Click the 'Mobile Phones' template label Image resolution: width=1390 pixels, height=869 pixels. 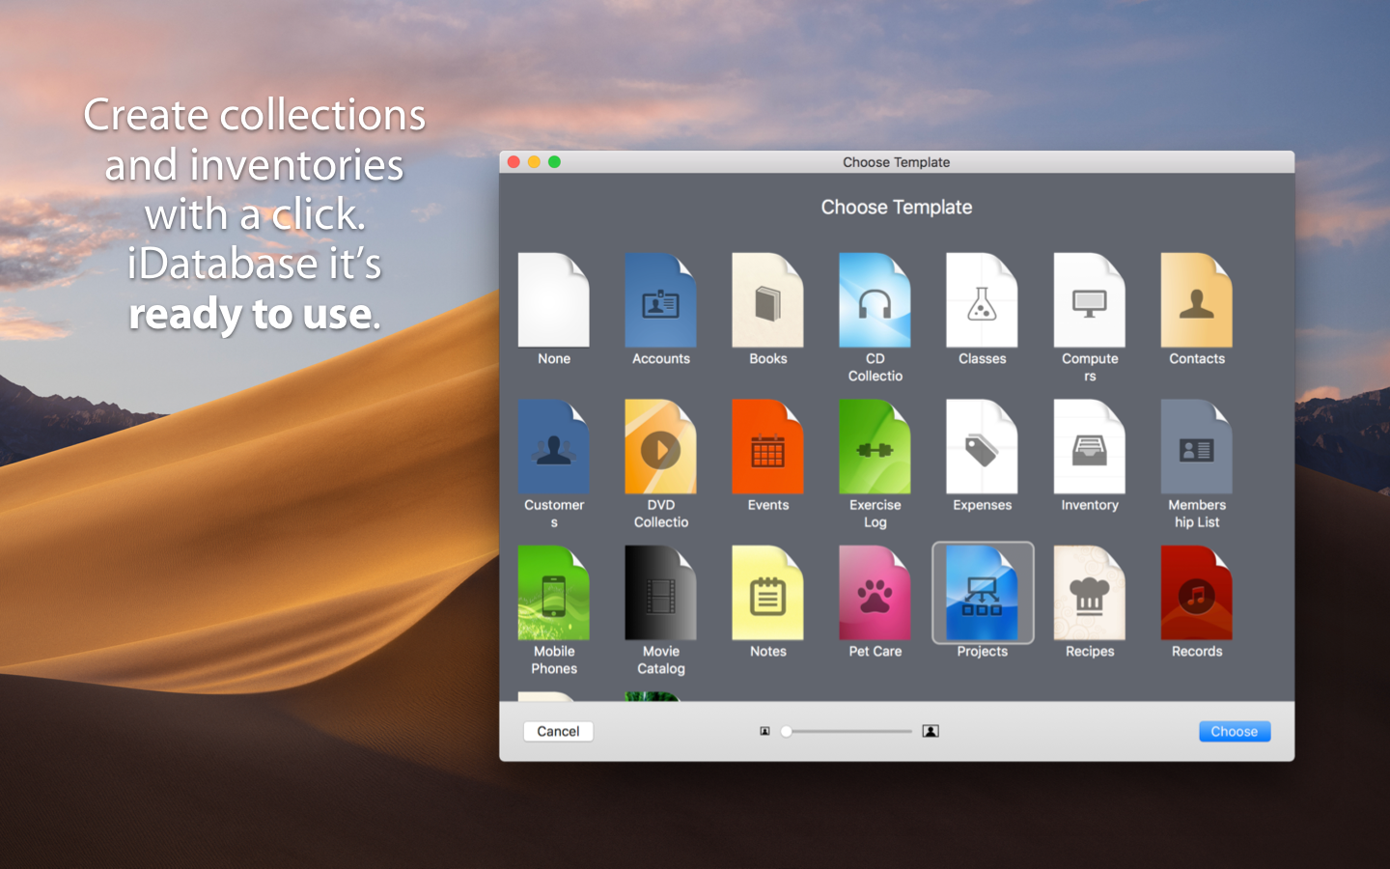click(x=554, y=660)
